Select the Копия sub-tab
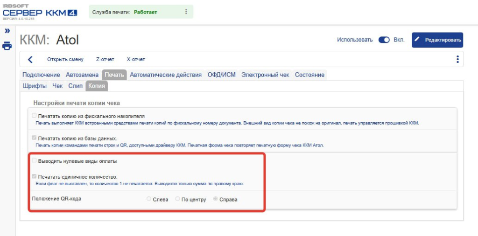This screenshot has width=478, height=236. [97, 86]
